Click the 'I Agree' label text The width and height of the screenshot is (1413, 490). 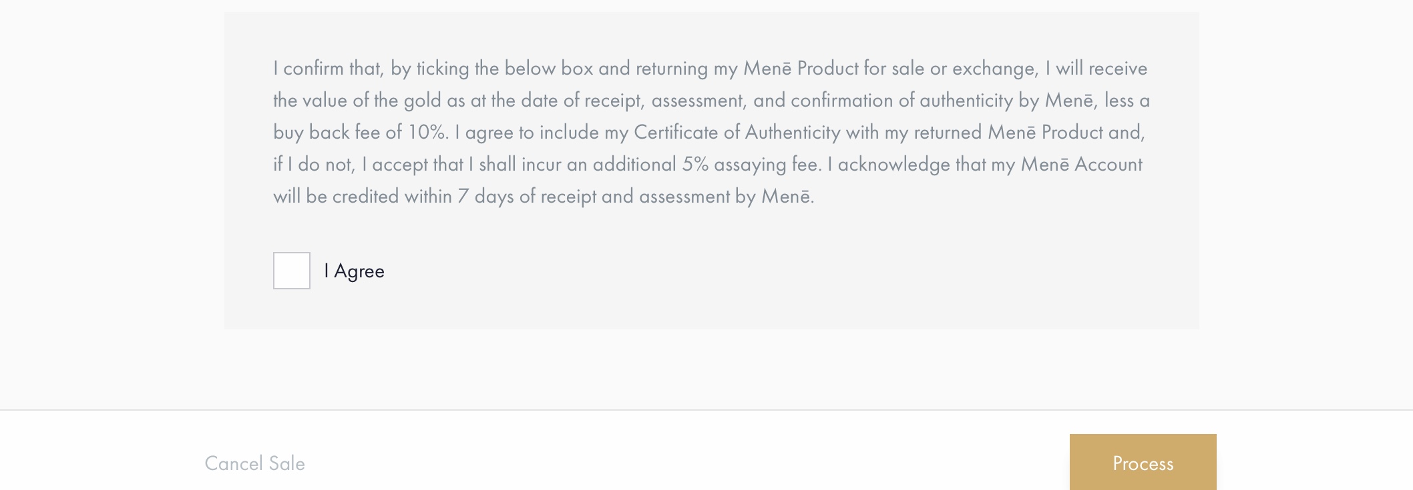pyautogui.click(x=354, y=271)
